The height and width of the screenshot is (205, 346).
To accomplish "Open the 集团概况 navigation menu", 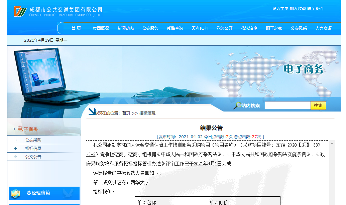I will (x=101, y=28).
